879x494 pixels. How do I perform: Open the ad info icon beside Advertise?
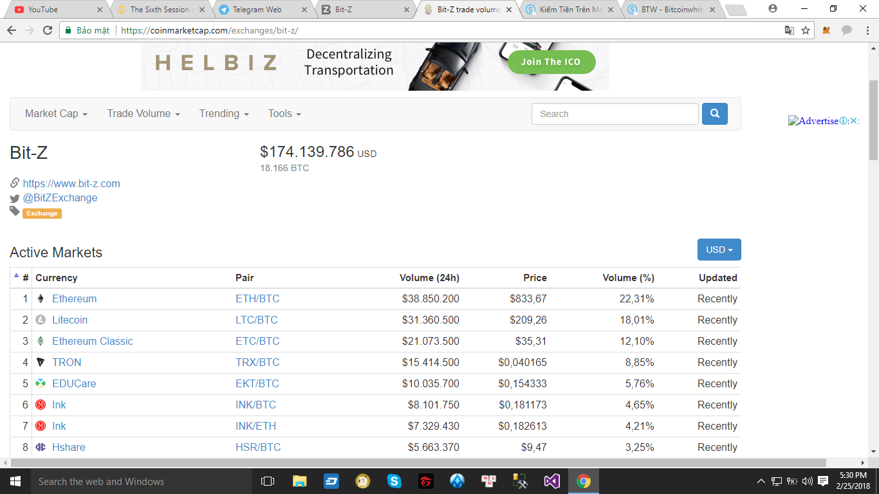pyautogui.click(x=844, y=121)
